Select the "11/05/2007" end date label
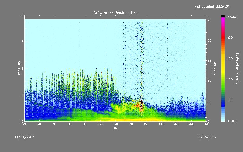 coord(207,137)
